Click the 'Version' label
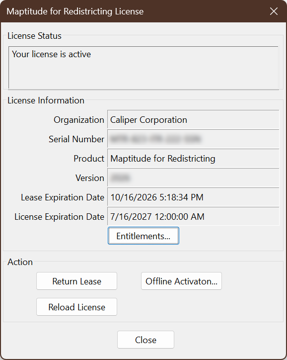The image size is (287, 360). pos(90,178)
